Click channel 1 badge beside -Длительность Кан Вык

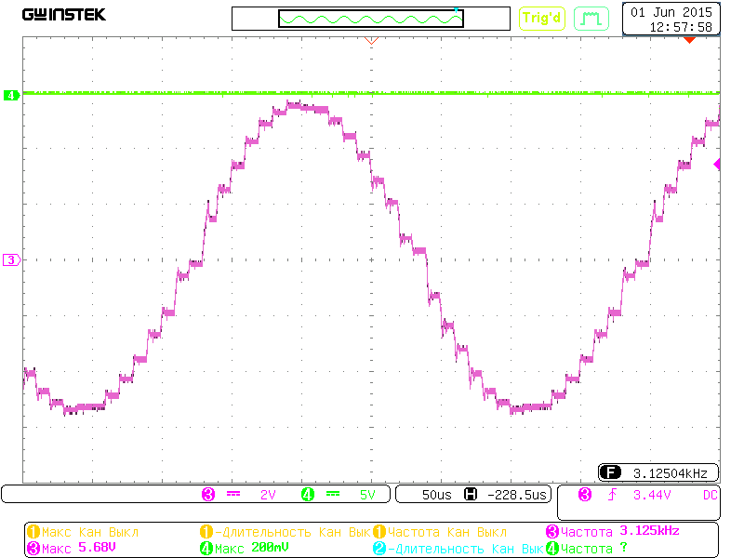click(206, 531)
